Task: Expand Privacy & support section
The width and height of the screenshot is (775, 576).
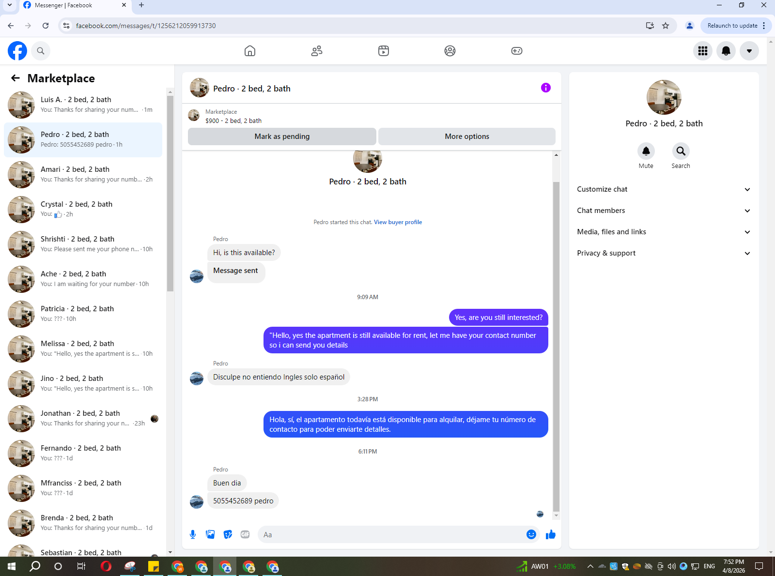Action: pos(664,253)
